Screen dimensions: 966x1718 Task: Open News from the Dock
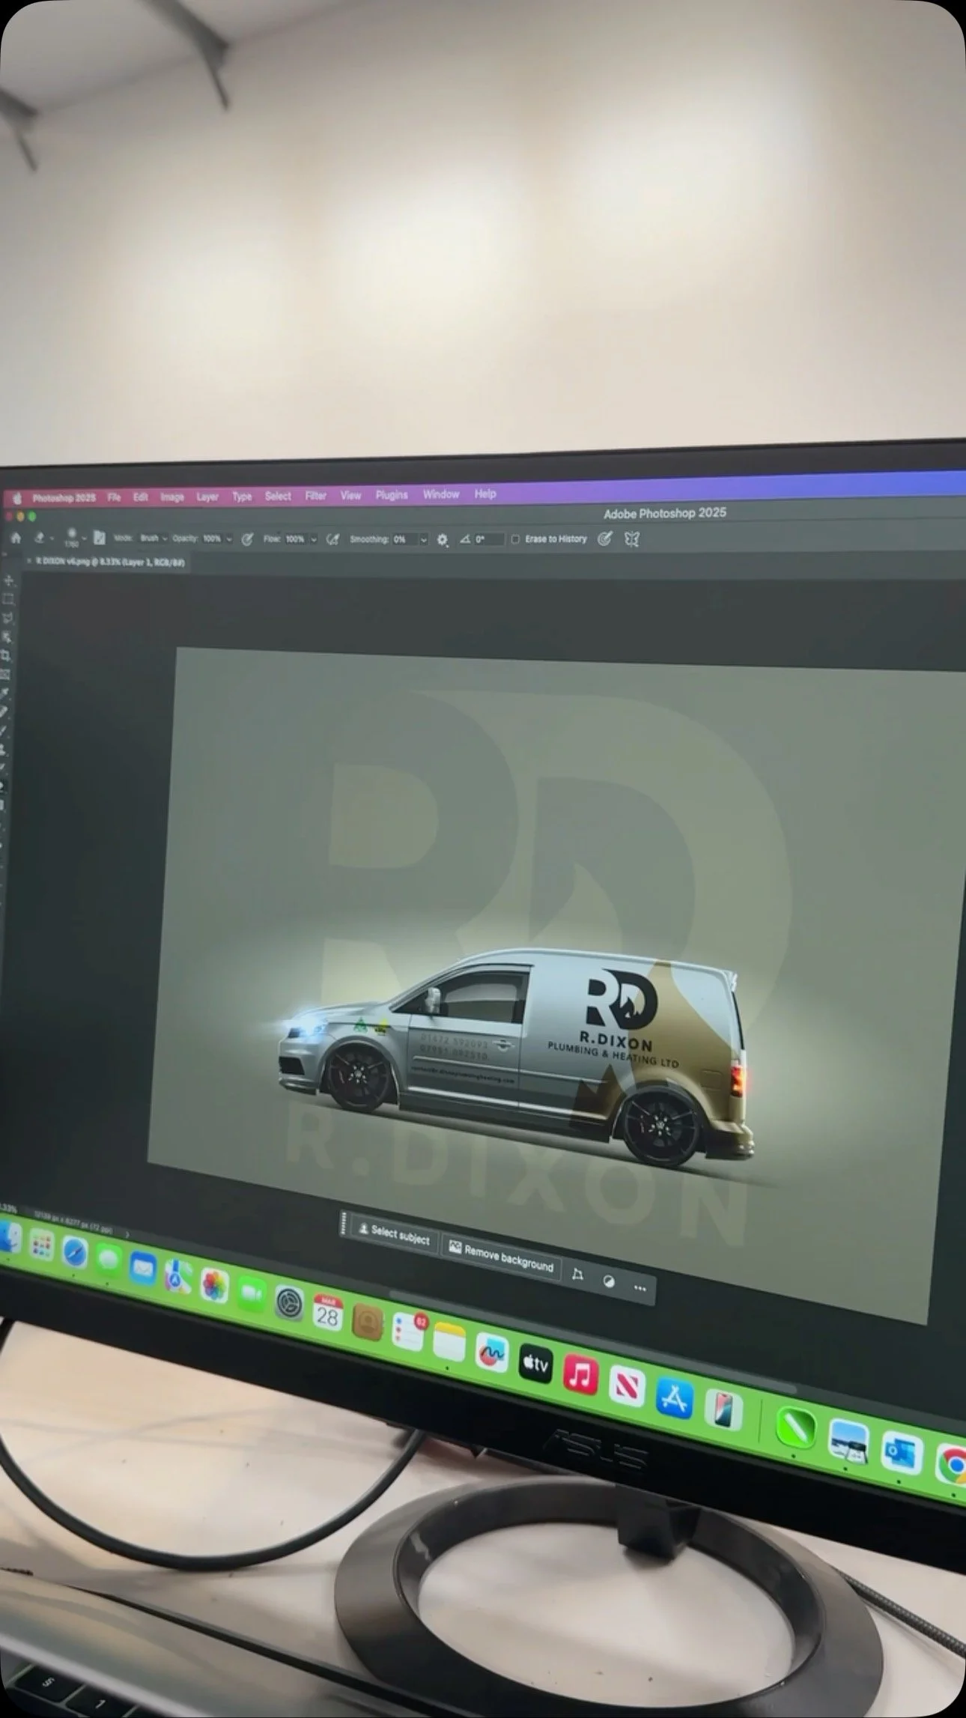(x=627, y=1387)
